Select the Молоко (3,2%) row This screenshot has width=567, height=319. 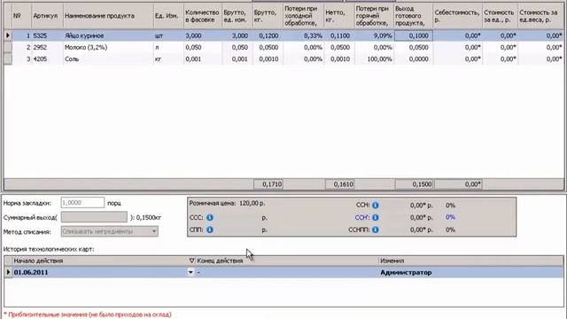click(283, 47)
